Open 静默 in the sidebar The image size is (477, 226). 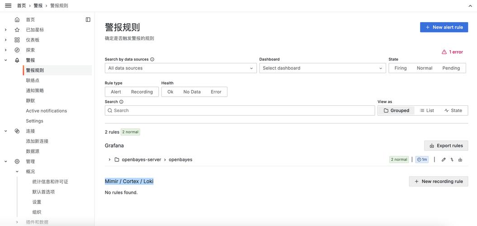tap(30, 101)
